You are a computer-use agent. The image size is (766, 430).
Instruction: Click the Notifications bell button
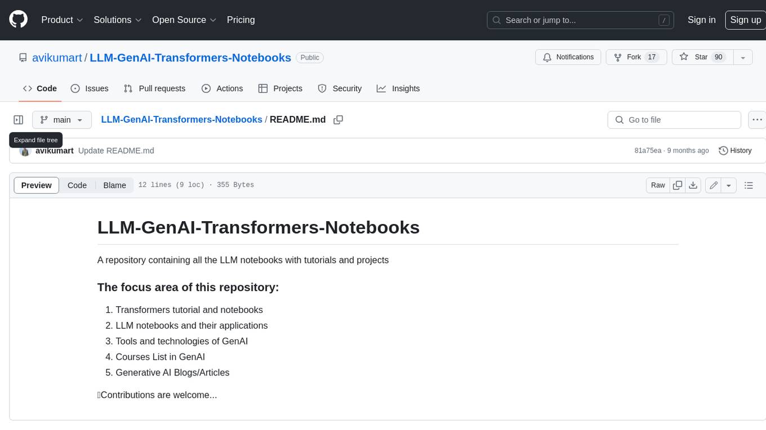(568, 57)
